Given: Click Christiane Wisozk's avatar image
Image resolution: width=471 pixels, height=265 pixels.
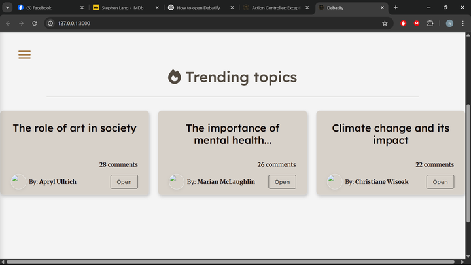Looking at the screenshot, I should (334, 181).
